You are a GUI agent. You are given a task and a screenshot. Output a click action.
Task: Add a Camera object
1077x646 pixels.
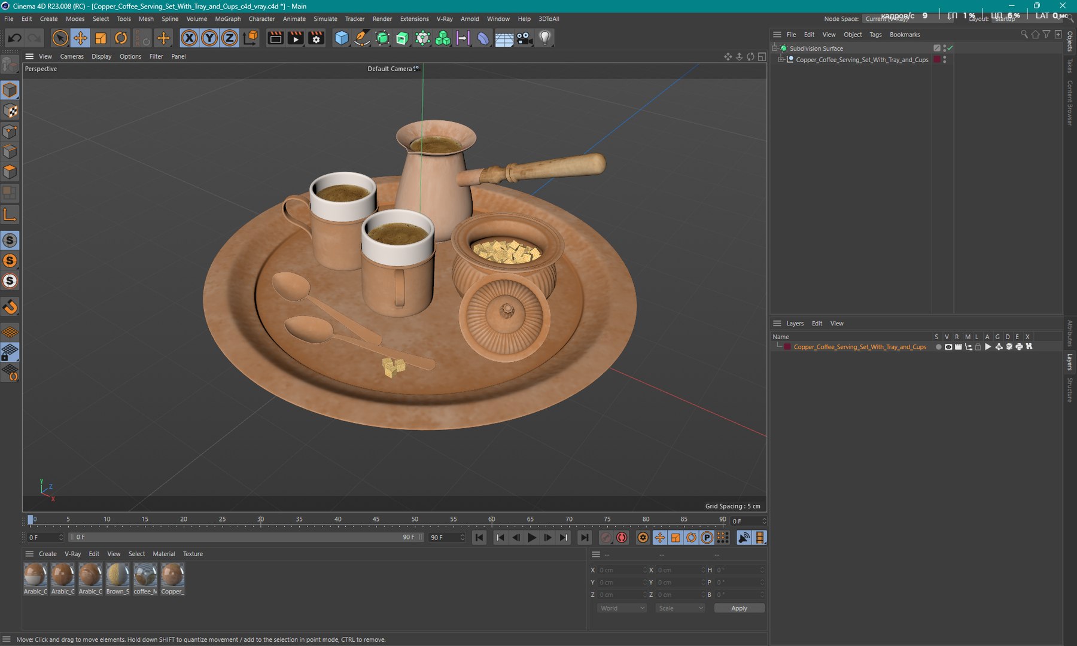click(x=524, y=38)
